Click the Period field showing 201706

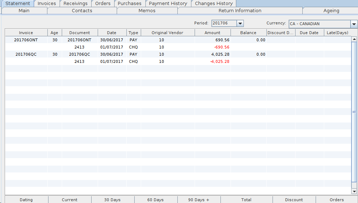coord(224,23)
